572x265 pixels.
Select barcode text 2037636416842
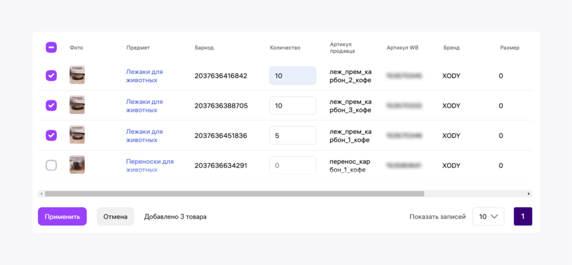[221, 76]
